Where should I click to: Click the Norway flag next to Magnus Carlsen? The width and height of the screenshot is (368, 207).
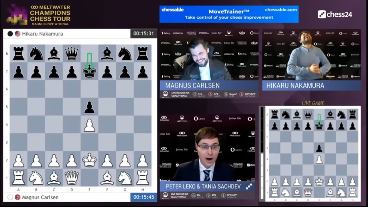click(18, 197)
